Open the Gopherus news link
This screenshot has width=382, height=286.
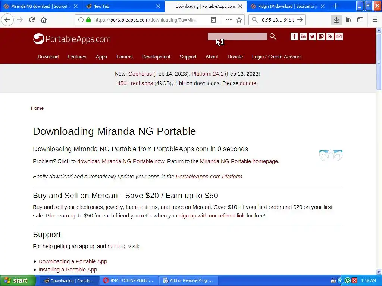tap(140, 74)
